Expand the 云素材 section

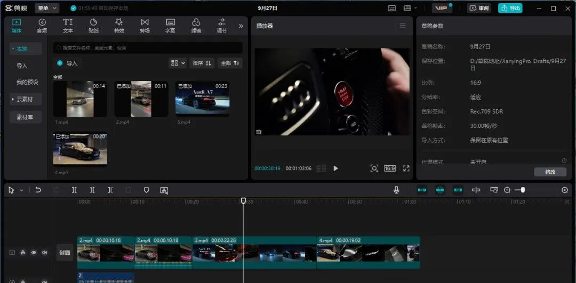25,100
